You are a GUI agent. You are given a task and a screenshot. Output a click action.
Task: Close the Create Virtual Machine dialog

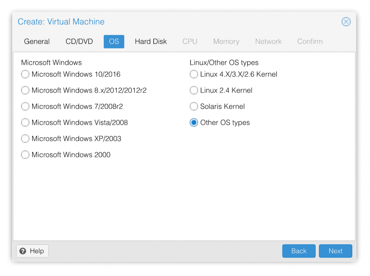346,22
